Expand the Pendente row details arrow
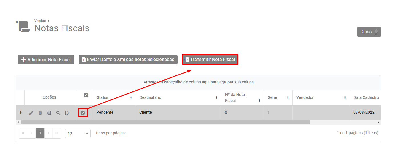The image size is (406, 151). 21,113
